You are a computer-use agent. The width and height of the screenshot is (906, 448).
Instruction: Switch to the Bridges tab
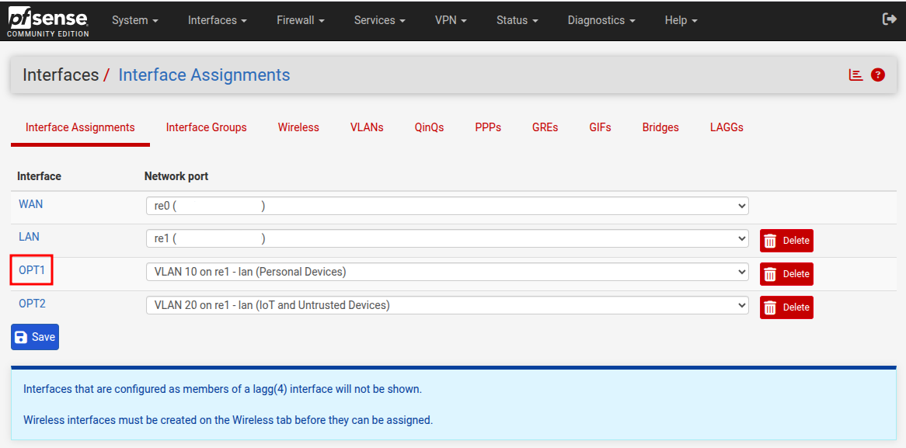pos(660,127)
